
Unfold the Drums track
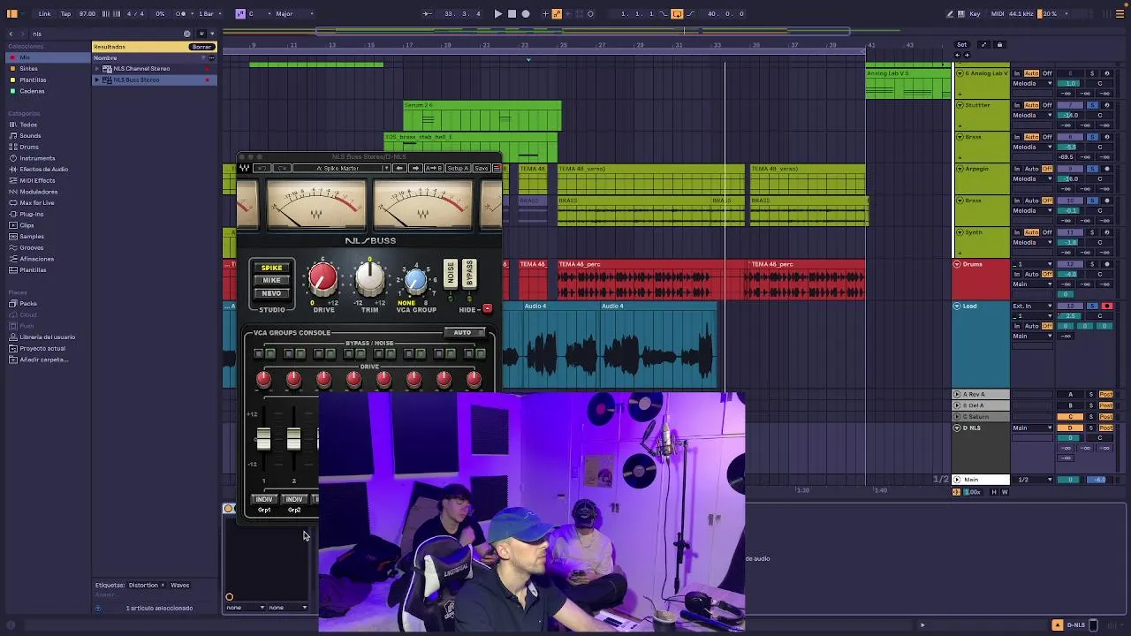point(957,264)
